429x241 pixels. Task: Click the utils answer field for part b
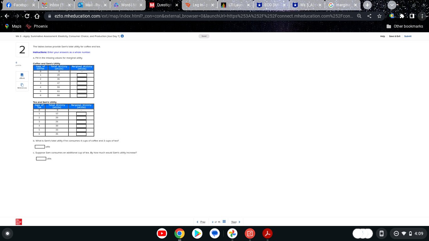click(x=39, y=146)
